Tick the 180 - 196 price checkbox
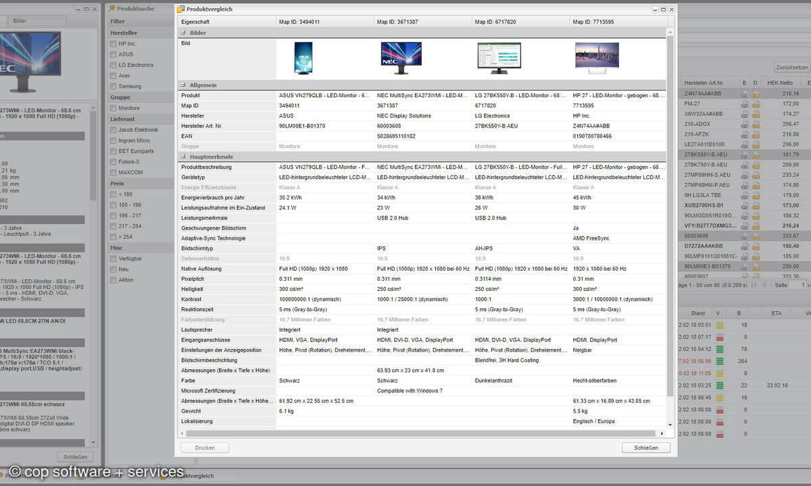The image size is (811, 486). click(114, 205)
